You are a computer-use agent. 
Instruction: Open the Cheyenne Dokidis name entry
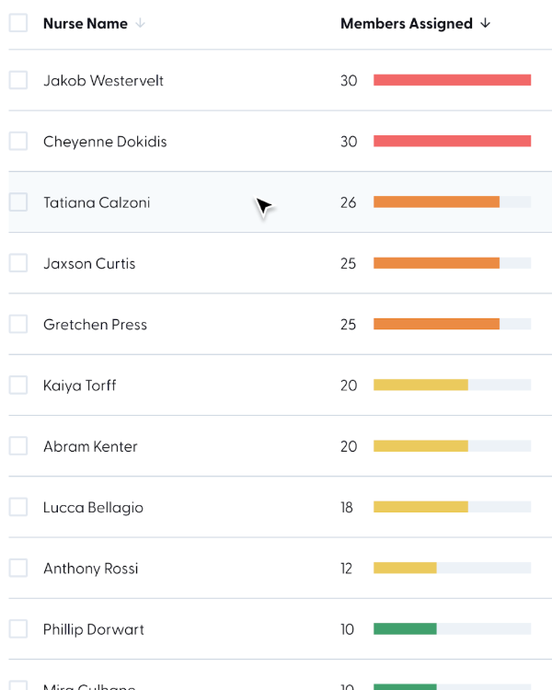click(105, 142)
